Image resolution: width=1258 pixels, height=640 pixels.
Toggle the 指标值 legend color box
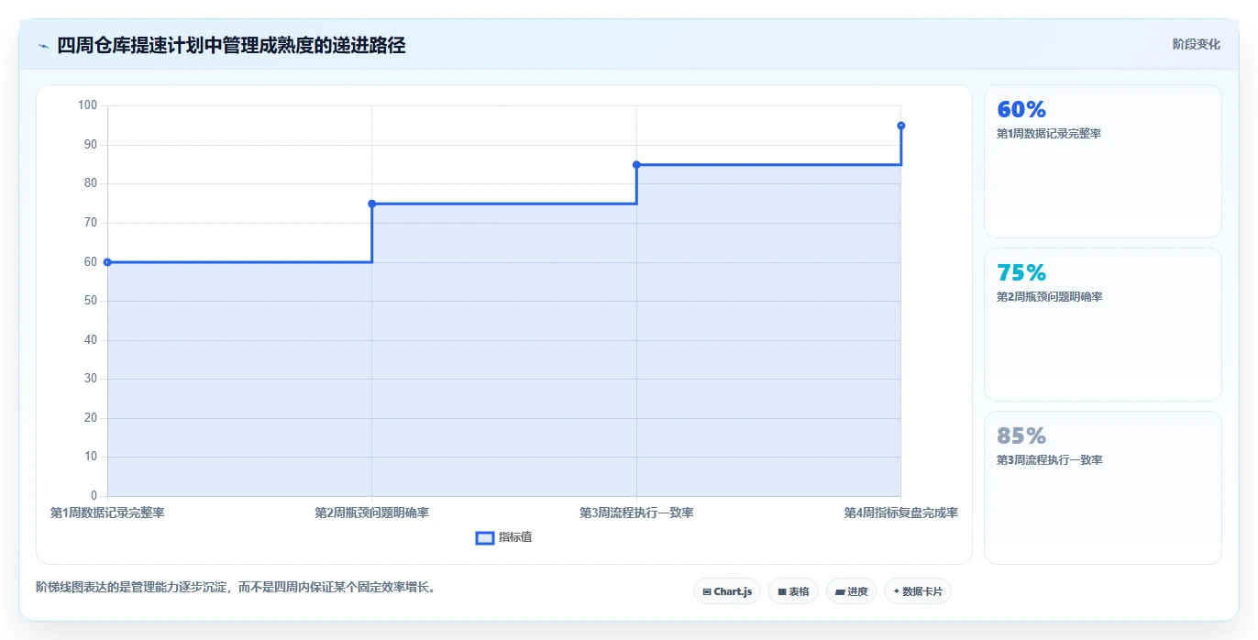(485, 537)
